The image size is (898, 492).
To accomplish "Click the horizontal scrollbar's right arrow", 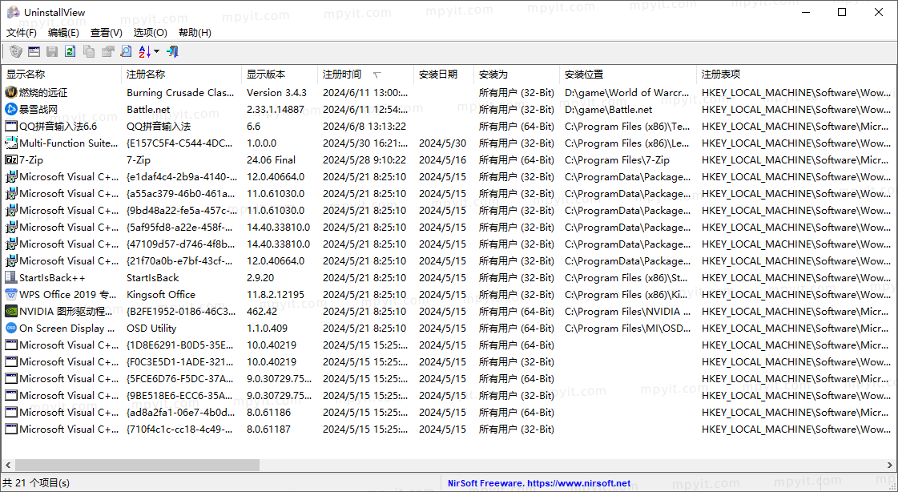I will 890,465.
